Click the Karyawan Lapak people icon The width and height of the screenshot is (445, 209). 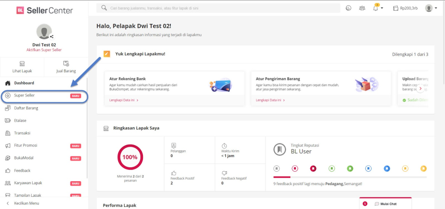8,183
